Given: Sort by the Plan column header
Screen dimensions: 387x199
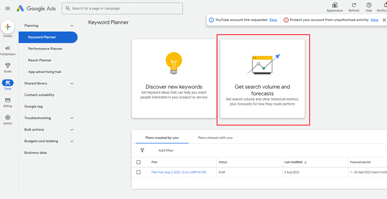Looking at the screenshot, I should click(154, 162).
